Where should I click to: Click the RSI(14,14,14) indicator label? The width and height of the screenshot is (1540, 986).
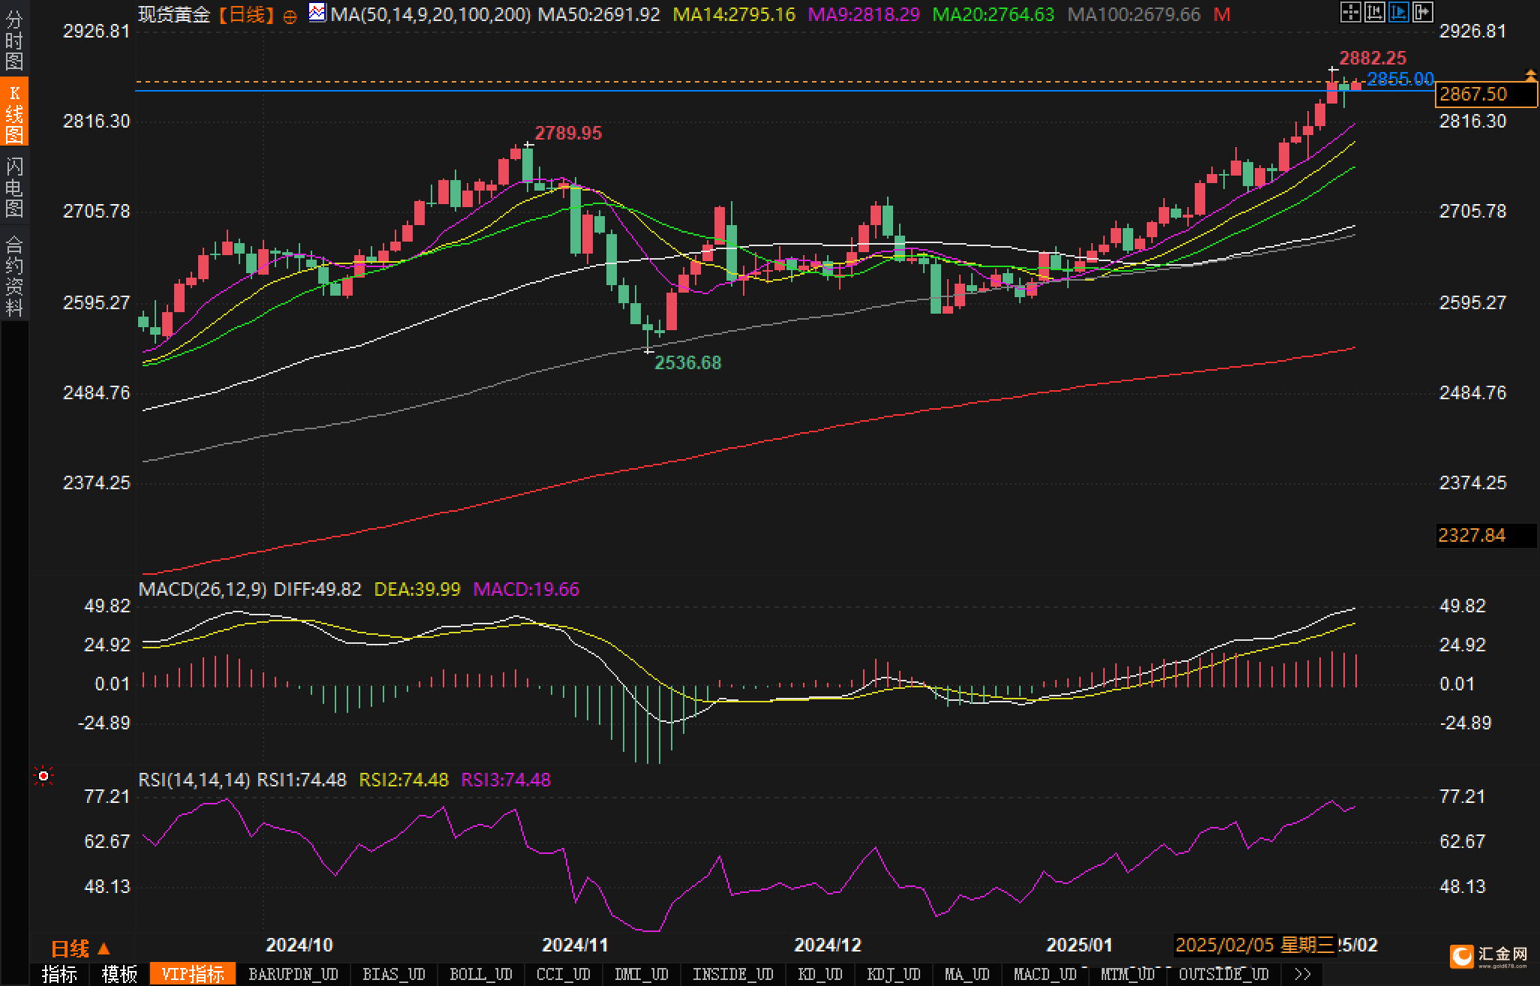point(194,780)
